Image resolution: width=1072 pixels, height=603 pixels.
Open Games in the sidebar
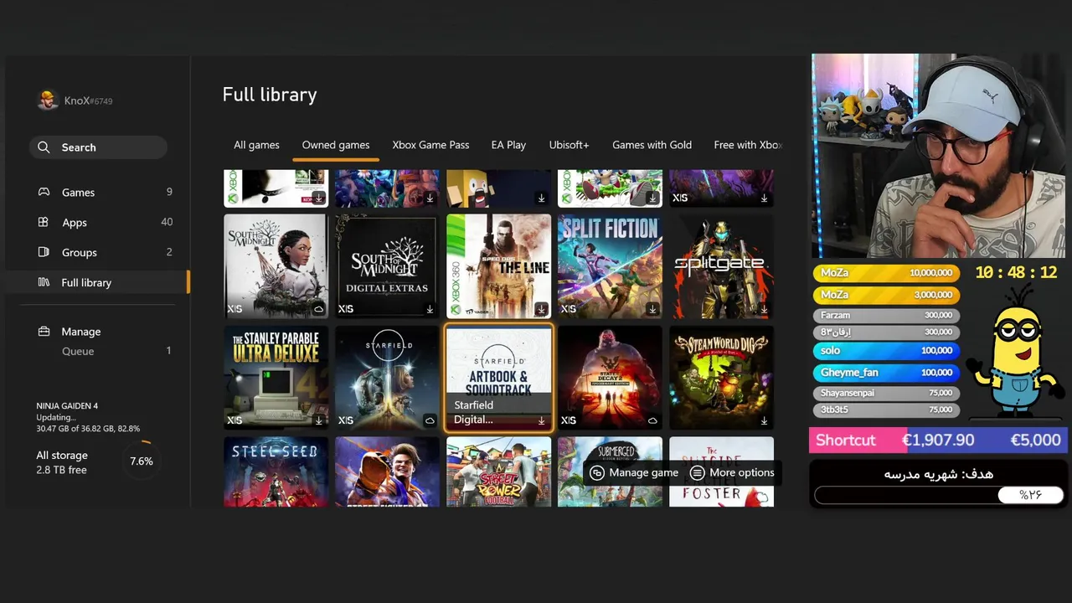97,192
